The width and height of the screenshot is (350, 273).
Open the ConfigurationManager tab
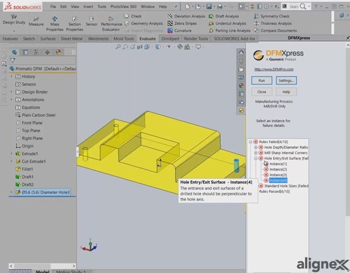[36, 52]
